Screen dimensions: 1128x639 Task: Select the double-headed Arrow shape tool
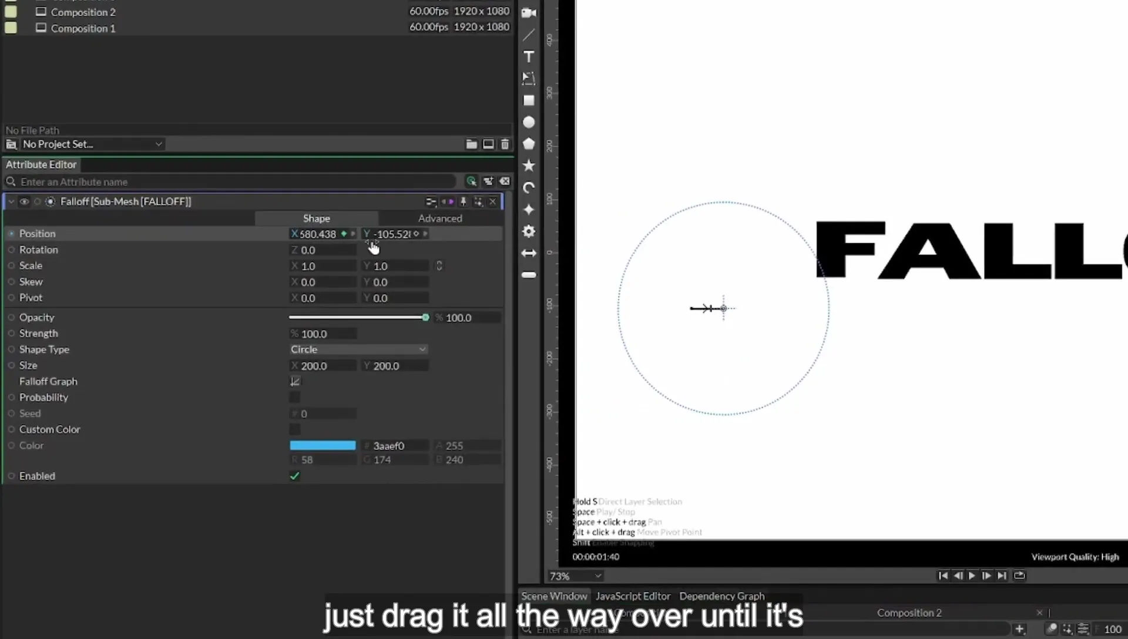pos(529,253)
